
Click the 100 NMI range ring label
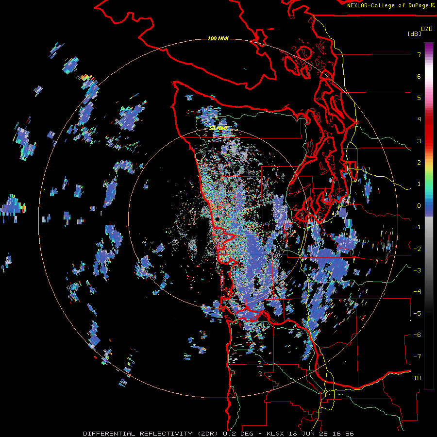(x=218, y=38)
